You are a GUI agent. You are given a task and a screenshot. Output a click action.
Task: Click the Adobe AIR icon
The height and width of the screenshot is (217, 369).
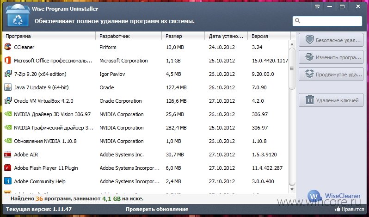[8, 155]
